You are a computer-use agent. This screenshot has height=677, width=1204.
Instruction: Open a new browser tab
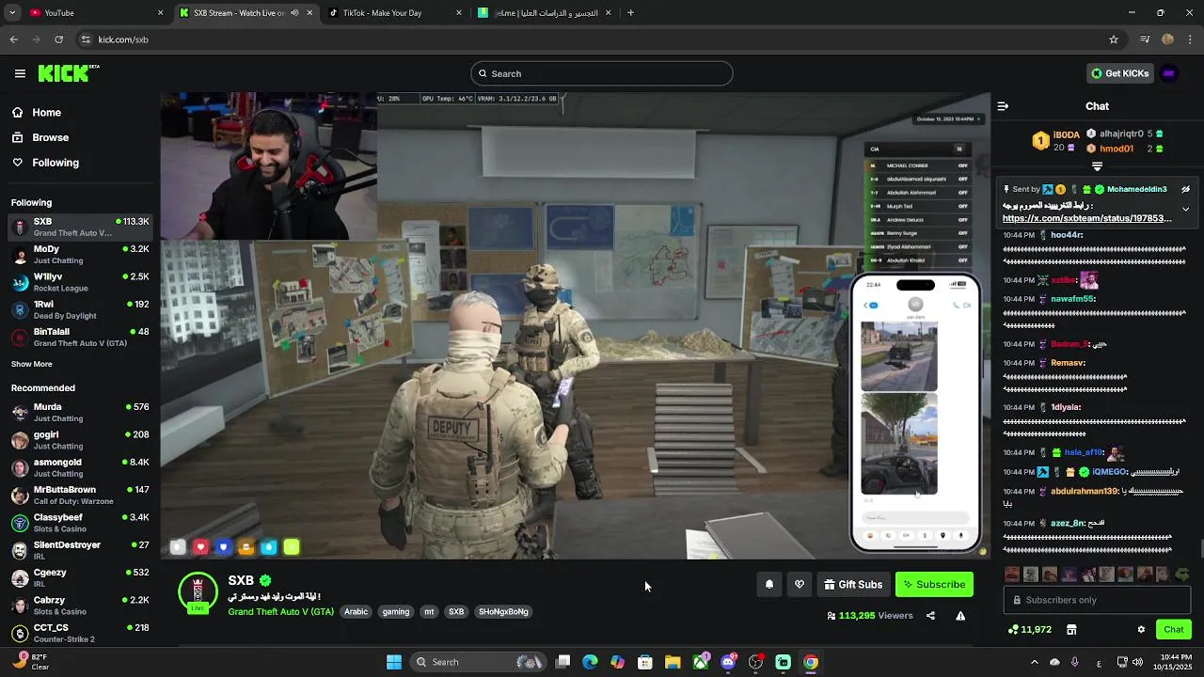click(x=630, y=13)
